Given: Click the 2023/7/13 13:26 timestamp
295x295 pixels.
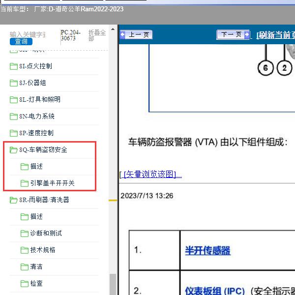Looking at the screenshot, I should click(147, 196).
